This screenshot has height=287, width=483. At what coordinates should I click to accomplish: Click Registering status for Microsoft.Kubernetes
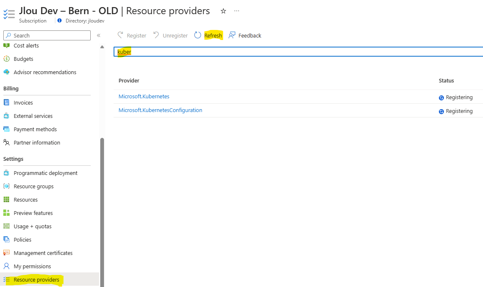pos(456,97)
